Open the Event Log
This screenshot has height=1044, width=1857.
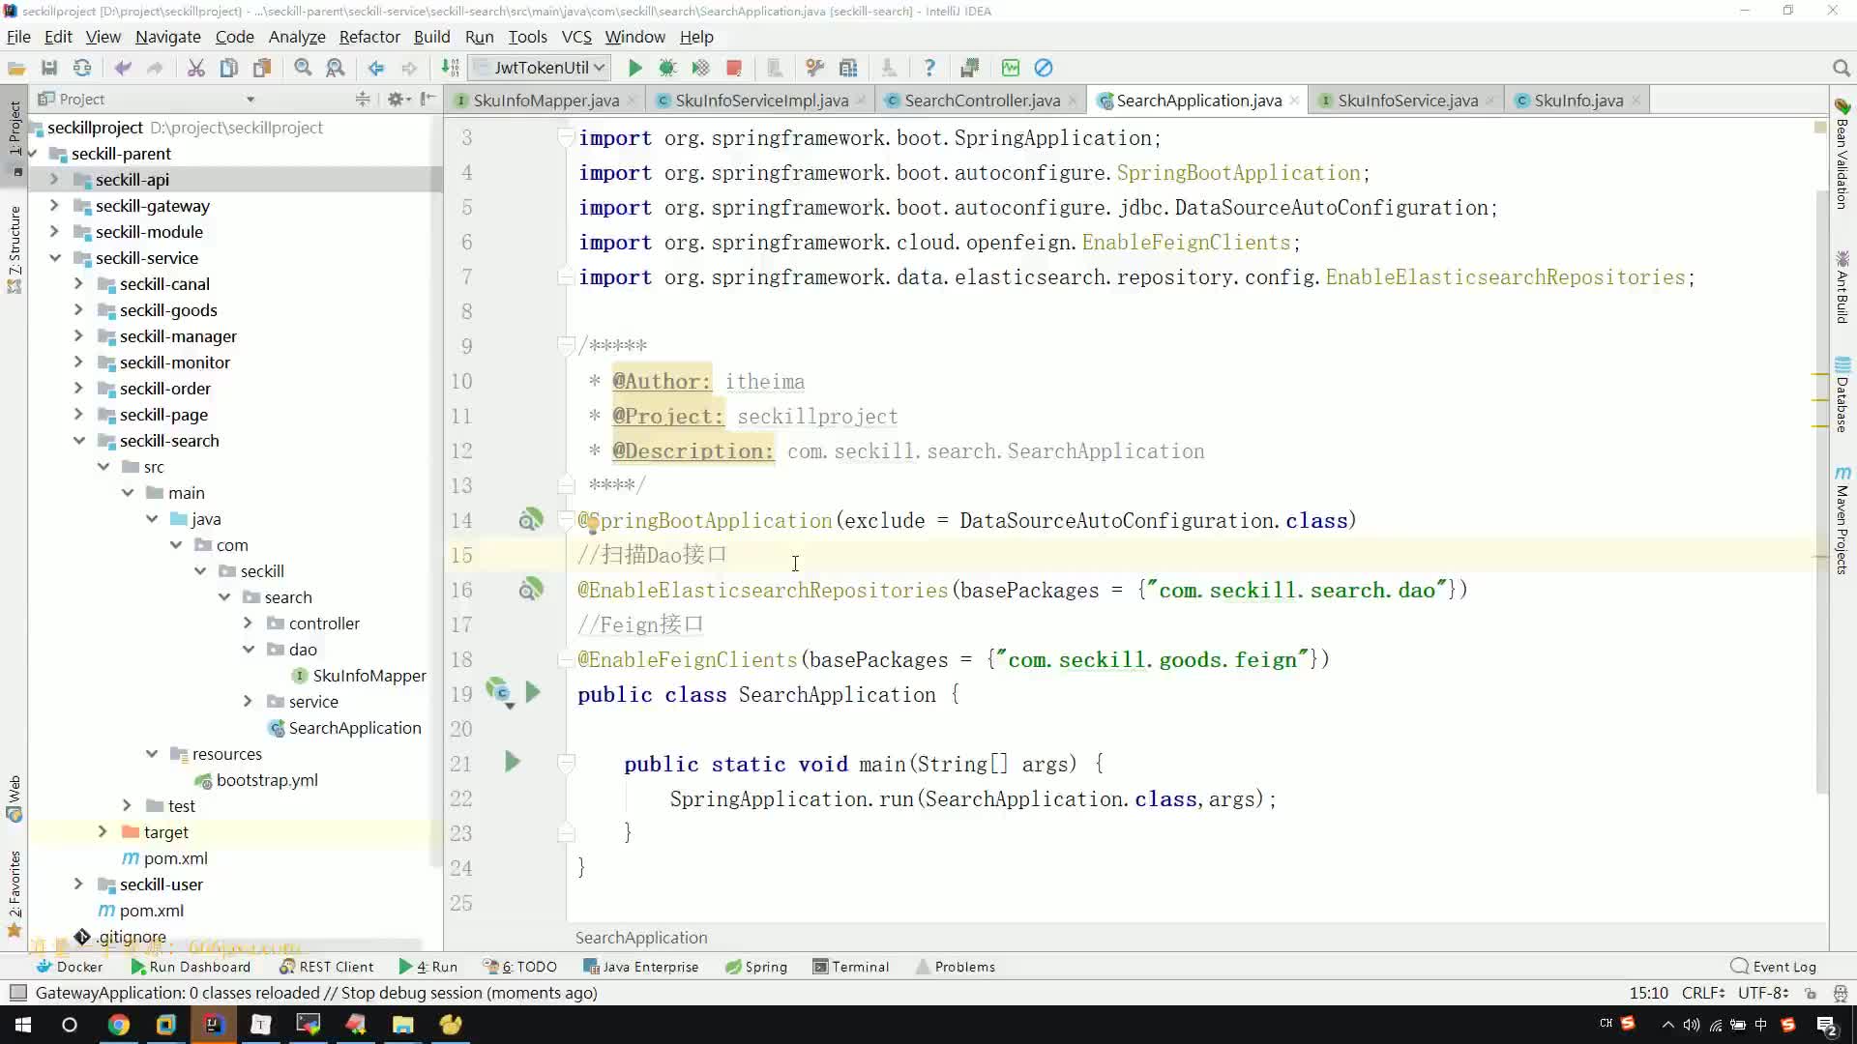[1774, 967]
